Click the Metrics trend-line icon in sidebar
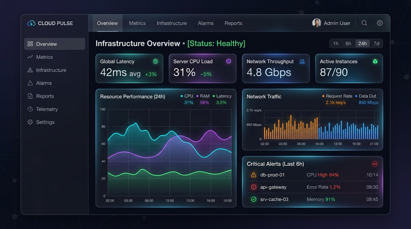The image size is (411, 229). tap(30, 57)
